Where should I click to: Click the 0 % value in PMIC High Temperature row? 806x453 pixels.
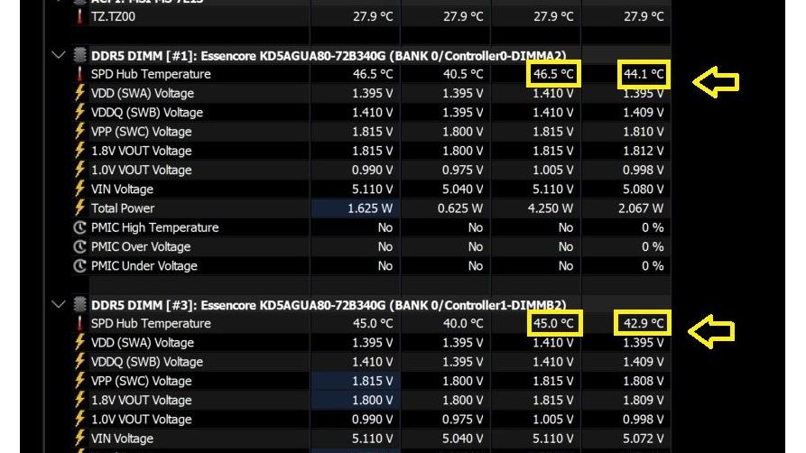(x=653, y=227)
